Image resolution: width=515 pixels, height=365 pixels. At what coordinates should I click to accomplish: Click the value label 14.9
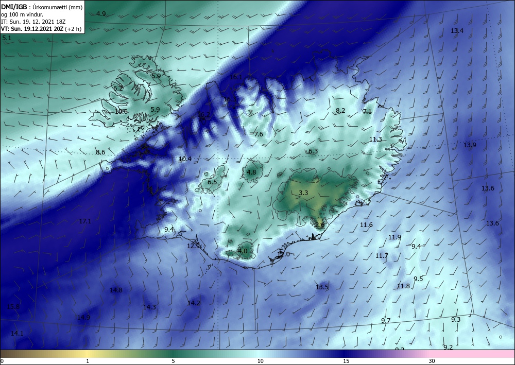(83, 318)
